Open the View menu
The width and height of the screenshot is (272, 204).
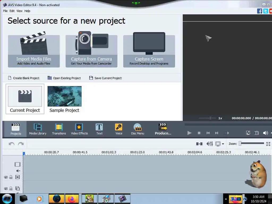(19, 11)
